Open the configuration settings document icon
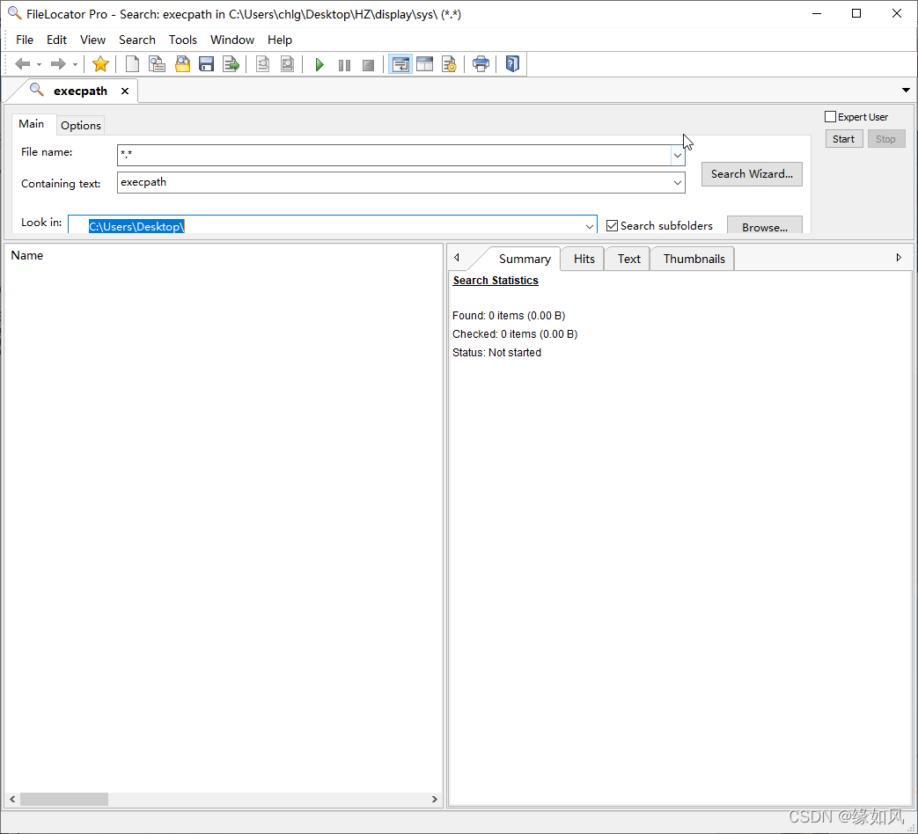Screen dimensions: 918x834 point(449,64)
